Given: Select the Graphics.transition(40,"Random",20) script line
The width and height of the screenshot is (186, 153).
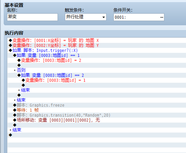Looking at the screenshot, I should click(97, 115).
